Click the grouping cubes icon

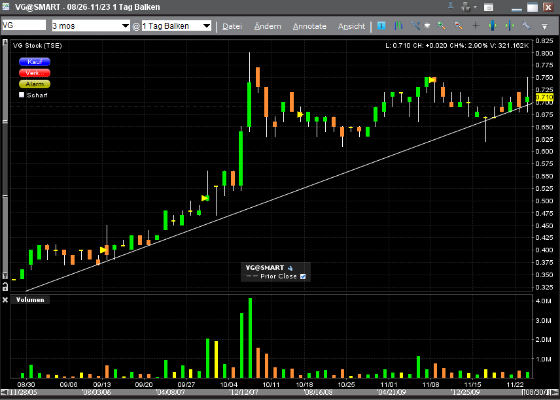[466, 7]
